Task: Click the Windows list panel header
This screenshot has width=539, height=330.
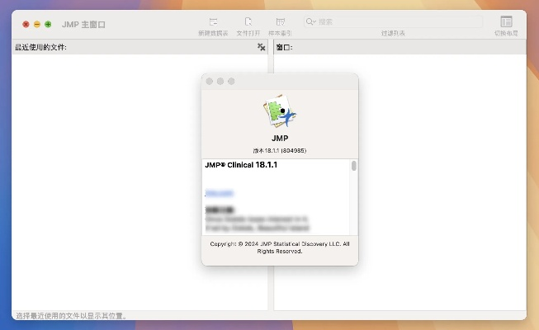Action: (x=396, y=48)
